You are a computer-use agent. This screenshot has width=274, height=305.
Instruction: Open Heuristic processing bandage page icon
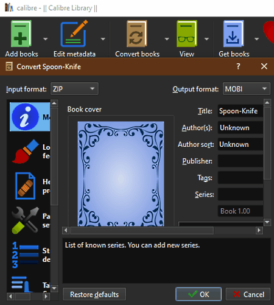coord(26,186)
